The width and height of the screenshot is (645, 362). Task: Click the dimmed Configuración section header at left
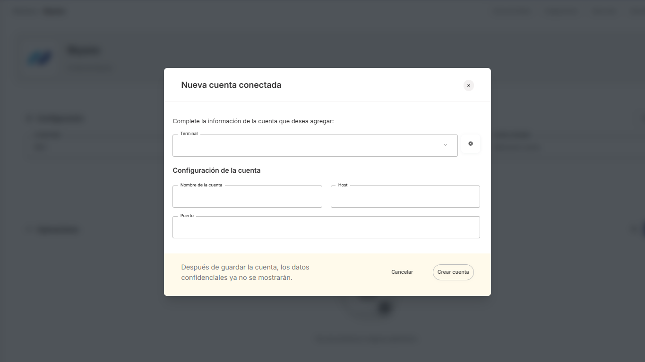click(57, 118)
